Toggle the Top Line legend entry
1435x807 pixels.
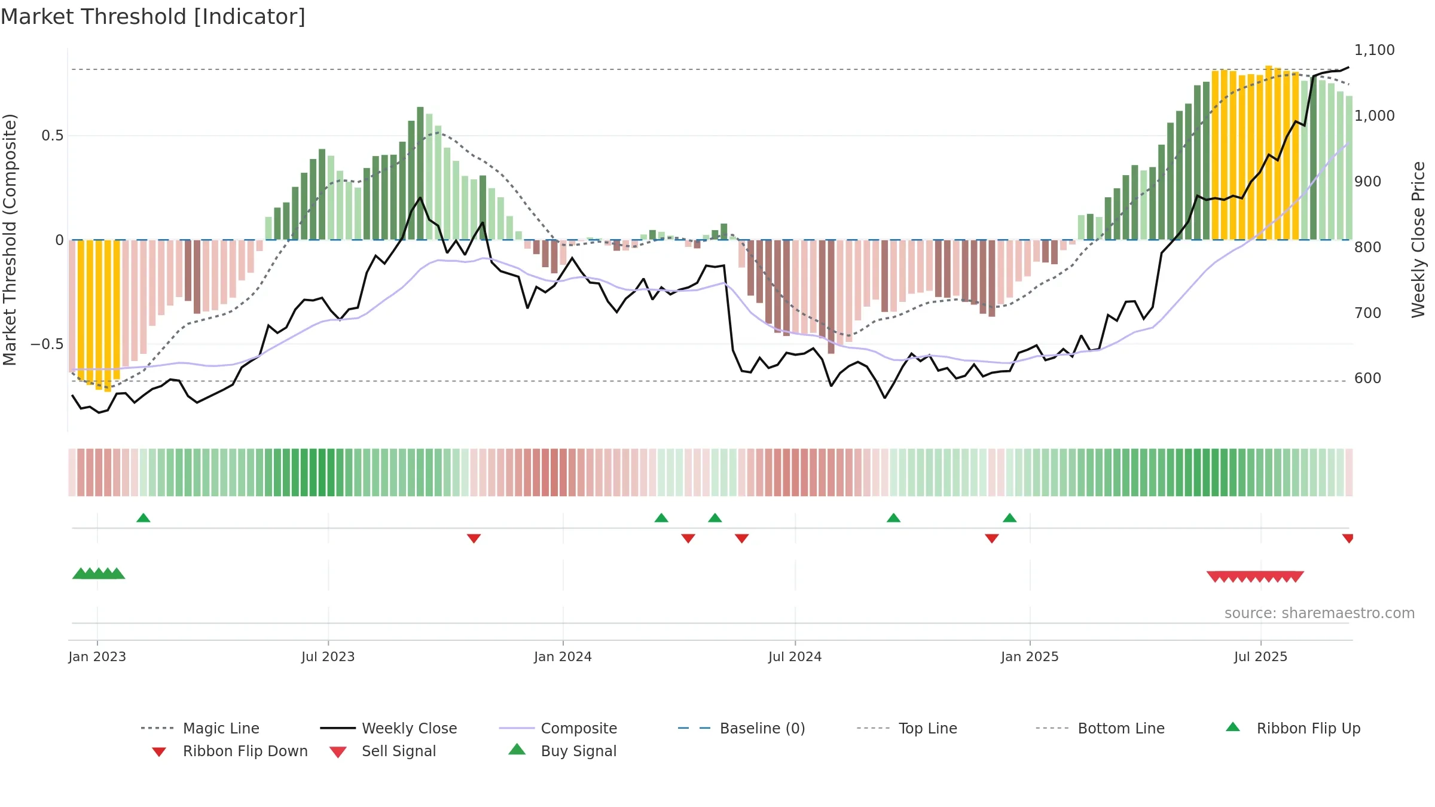[x=907, y=728]
